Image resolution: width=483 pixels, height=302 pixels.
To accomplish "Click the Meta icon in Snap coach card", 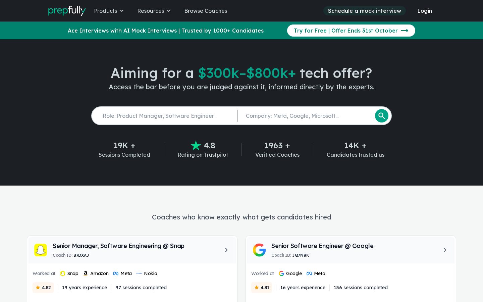I will coord(116,273).
